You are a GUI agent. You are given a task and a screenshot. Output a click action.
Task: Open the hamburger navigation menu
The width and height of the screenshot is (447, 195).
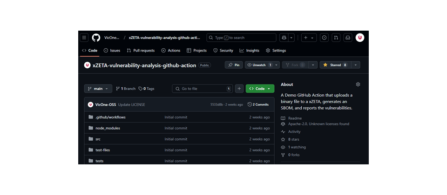click(84, 38)
